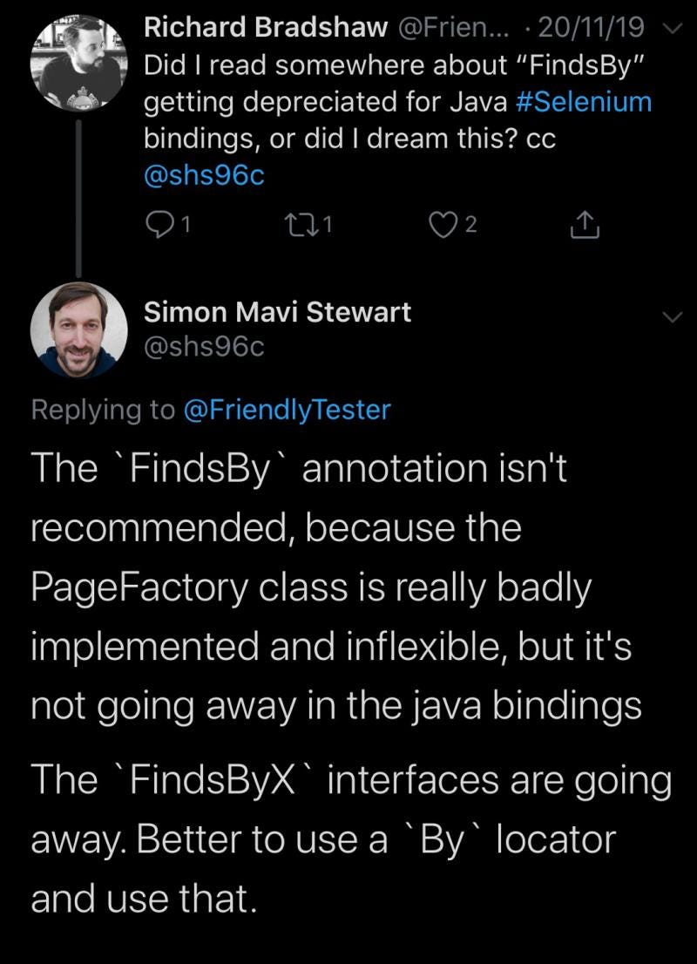
Task: Select Simon Mavi Stewart's display name
Action: (x=279, y=312)
